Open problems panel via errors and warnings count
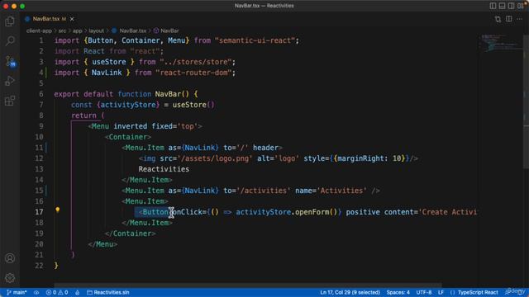This screenshot has height=297, width=529. pyautogui.click(x=57, y=292)
